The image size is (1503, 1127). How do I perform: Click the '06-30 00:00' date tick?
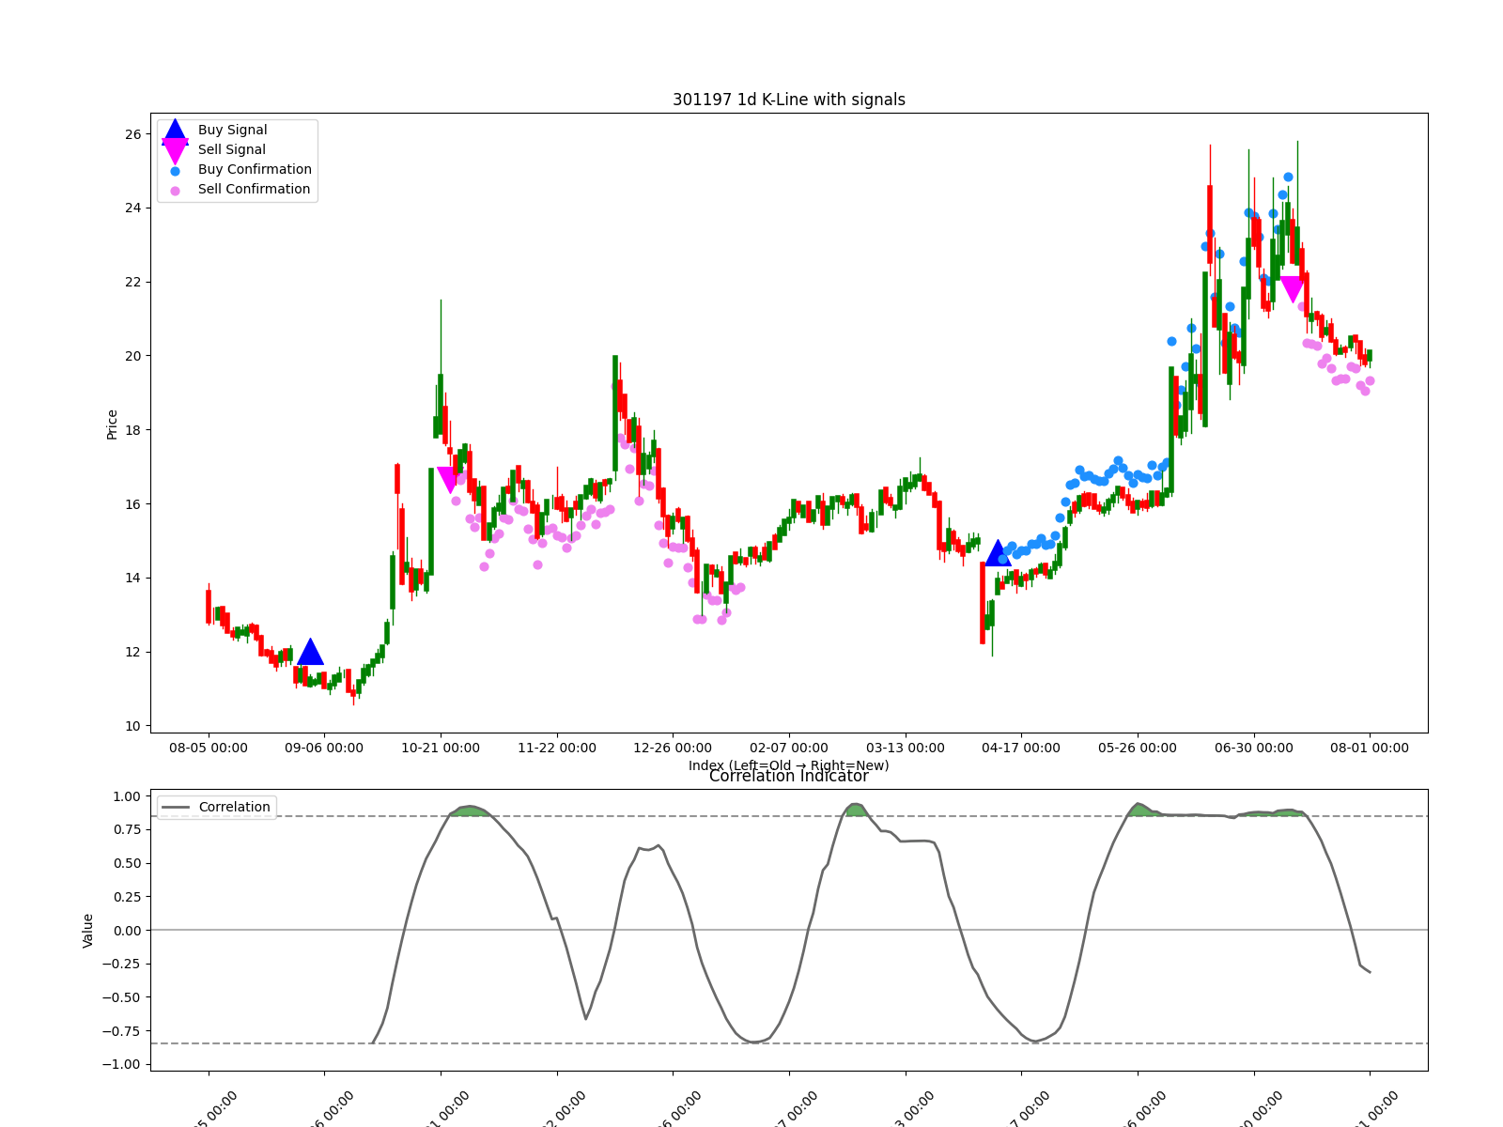pos(1254,748)
